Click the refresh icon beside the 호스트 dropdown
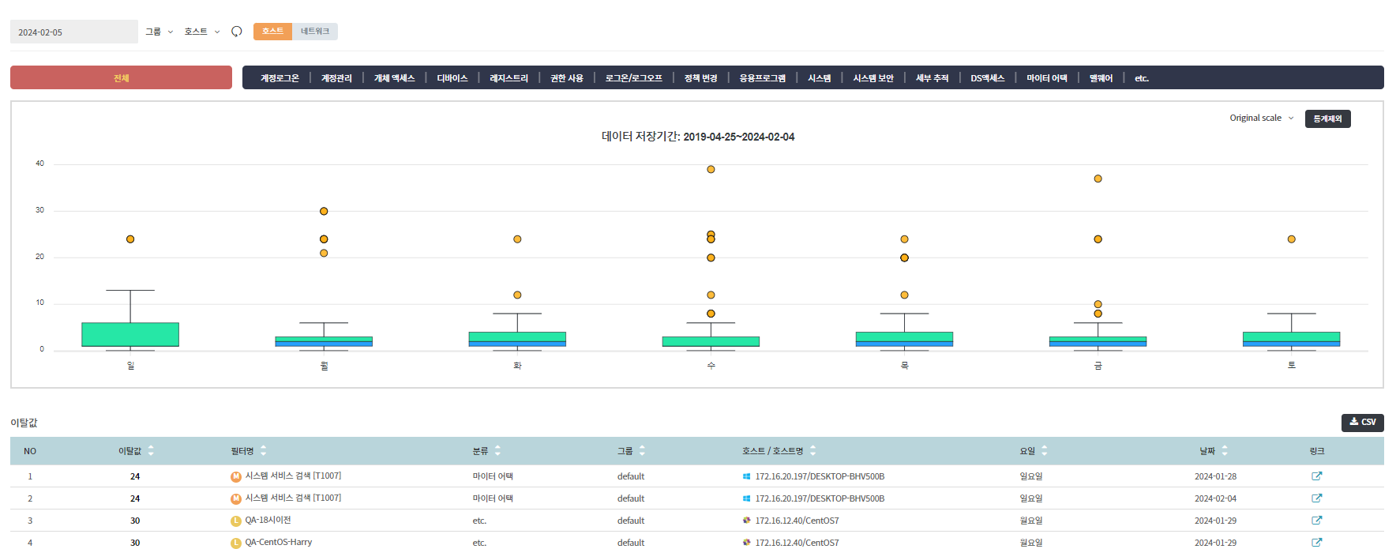 236,32
